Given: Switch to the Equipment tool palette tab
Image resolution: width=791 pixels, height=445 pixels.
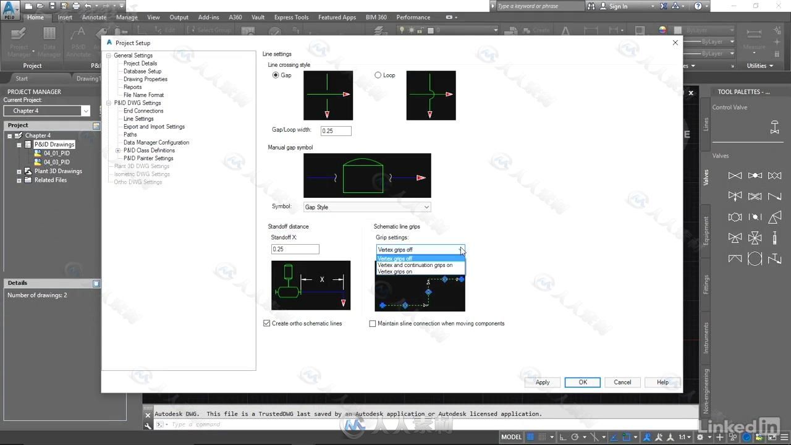Looking at the screenshot, I should (706, 231).
